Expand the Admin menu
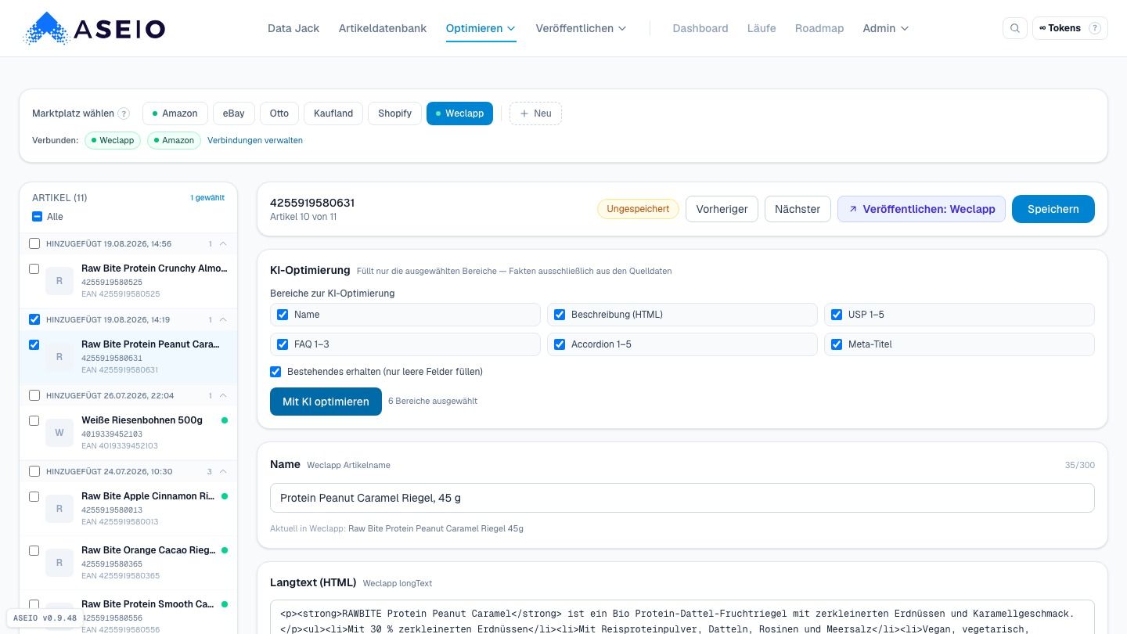1127x634 pixels. pos(885,28)
